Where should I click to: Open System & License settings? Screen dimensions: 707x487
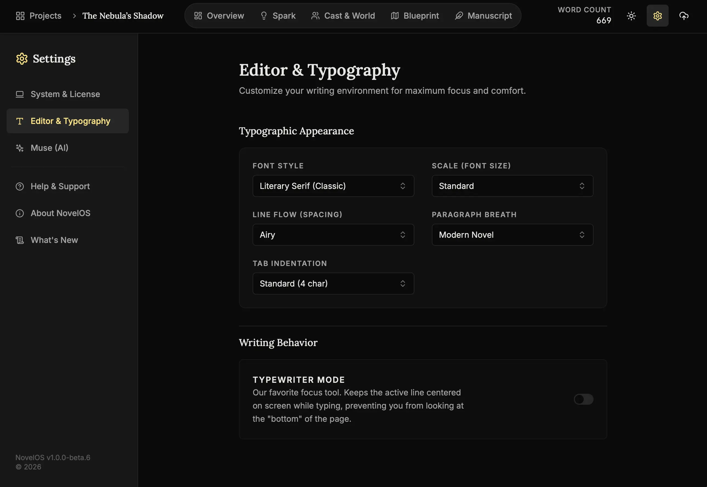[65, 94]
